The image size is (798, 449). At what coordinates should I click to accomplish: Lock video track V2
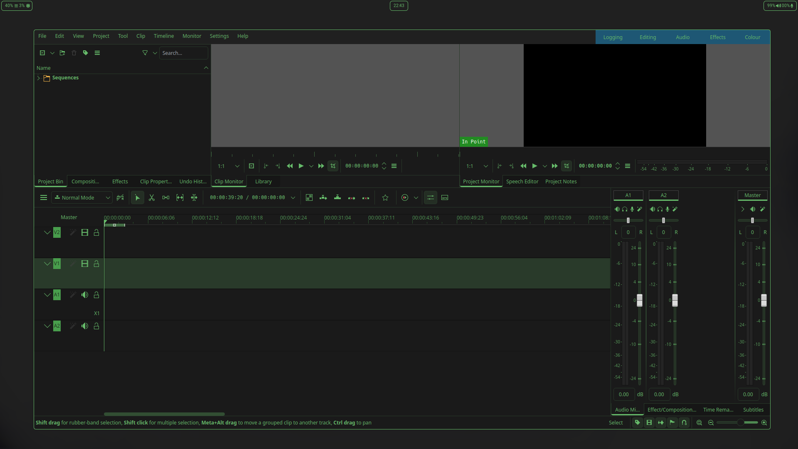pyautogui.click(x=96, y=233)
